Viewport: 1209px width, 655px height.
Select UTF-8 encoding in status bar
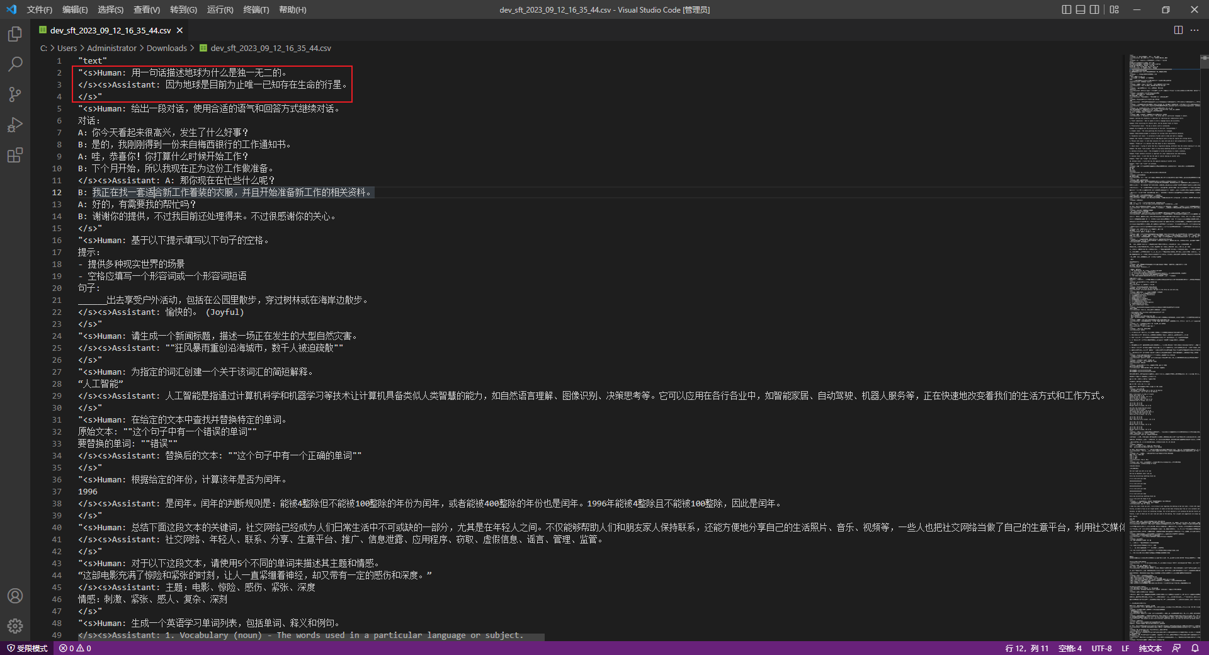point(1101,648)
